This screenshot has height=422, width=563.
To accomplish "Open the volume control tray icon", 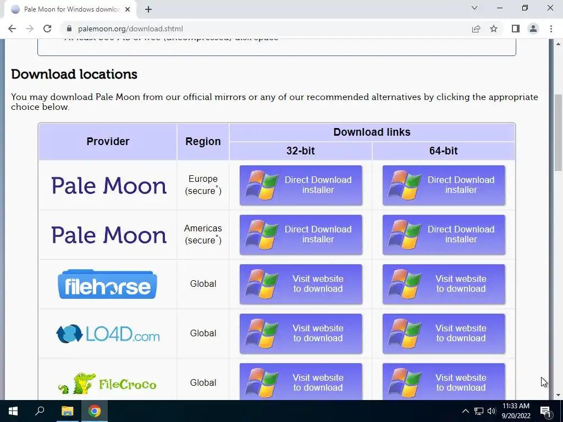I will tap(492, 411).
